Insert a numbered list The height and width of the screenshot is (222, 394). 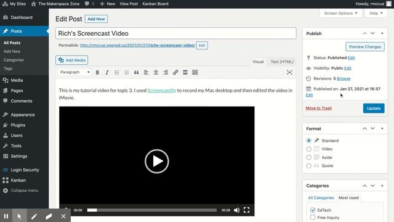coord(127,73)
